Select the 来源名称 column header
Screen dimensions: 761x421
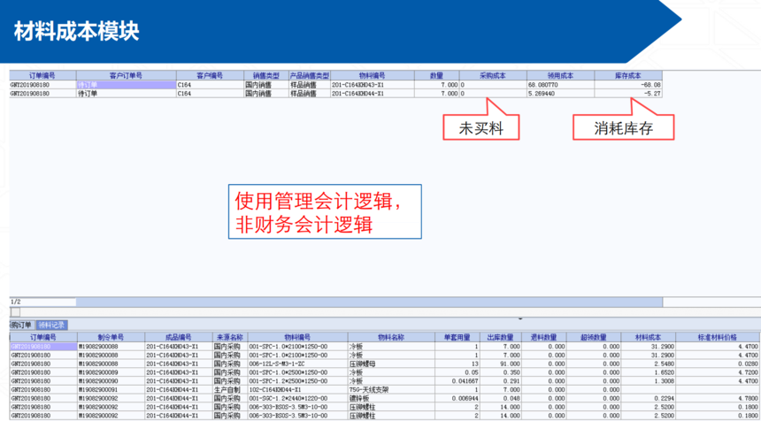[229, 337]
